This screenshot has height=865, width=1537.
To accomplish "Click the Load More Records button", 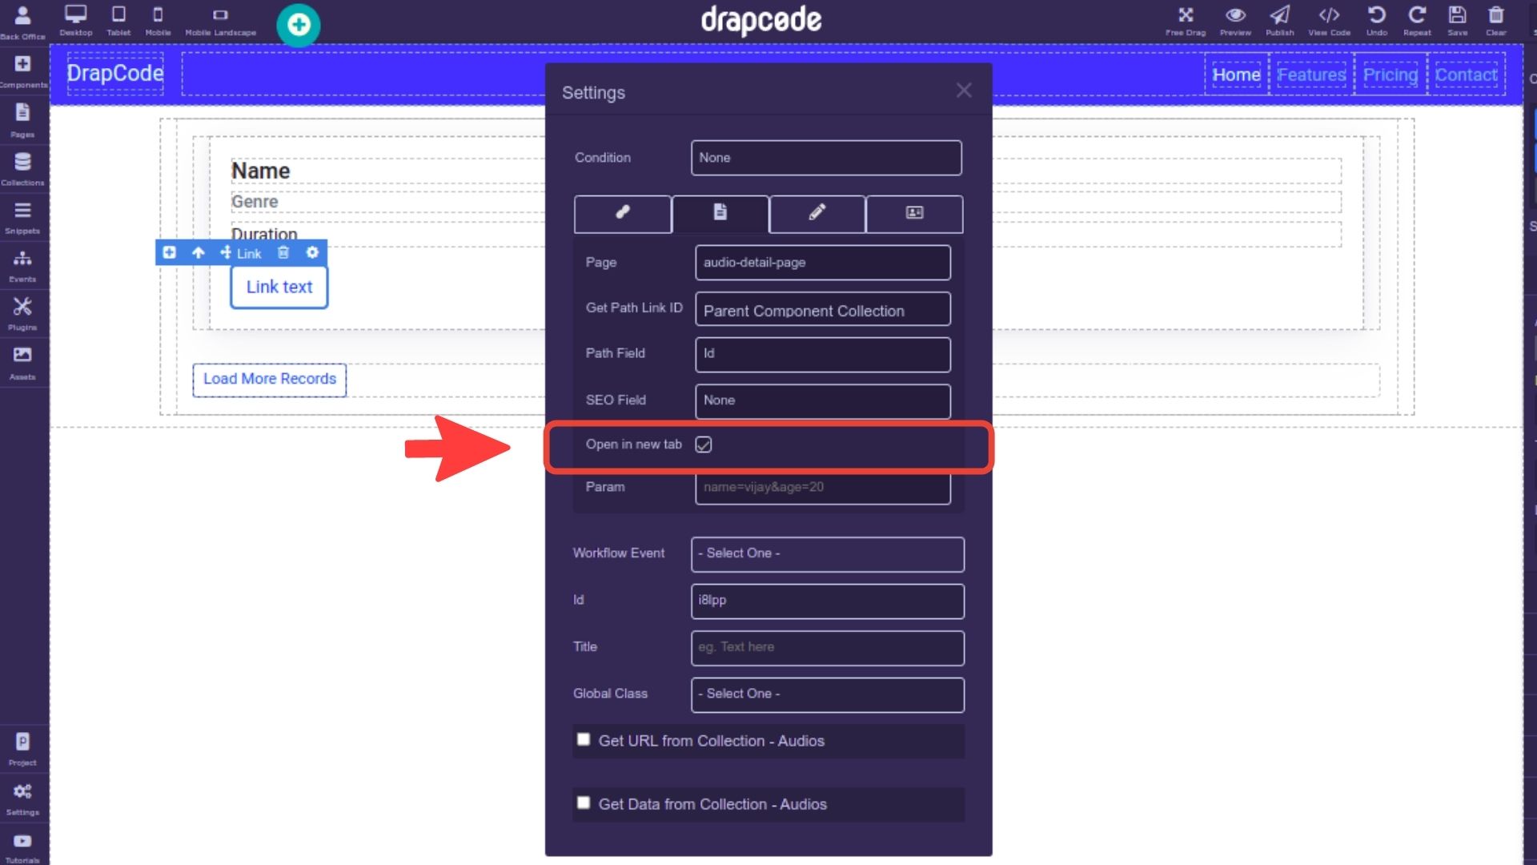I will click(268, 378).
